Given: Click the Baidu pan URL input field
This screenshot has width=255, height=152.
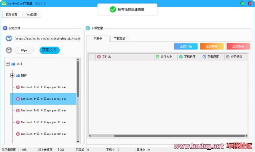Looking at the screenshot, I should (x=47, y=39).
